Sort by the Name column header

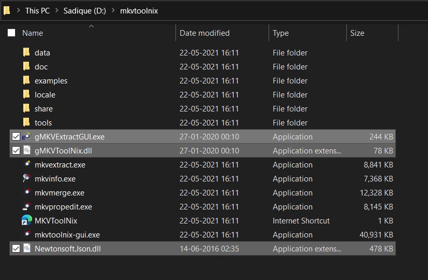click(33, 33)
